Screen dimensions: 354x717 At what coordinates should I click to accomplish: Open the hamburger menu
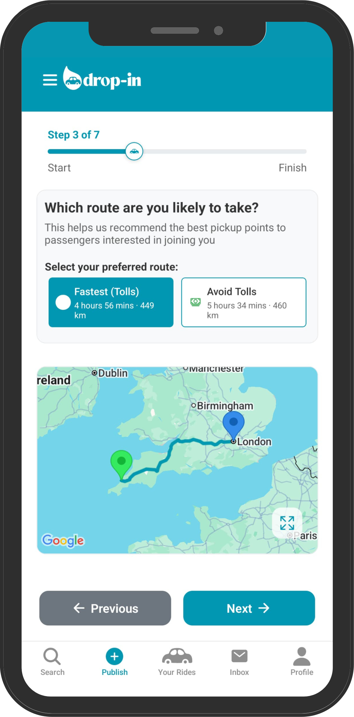pyautogui.click(x=50, y=80)
